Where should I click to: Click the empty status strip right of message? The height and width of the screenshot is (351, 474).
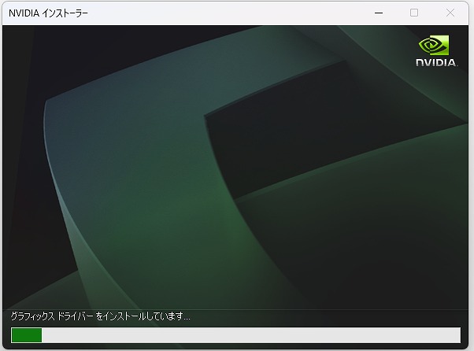(x=331, y=316)
